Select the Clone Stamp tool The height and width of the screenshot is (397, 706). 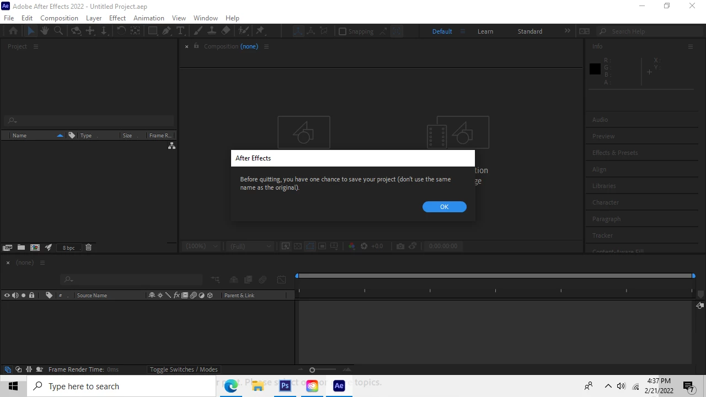tap(212, 31)
